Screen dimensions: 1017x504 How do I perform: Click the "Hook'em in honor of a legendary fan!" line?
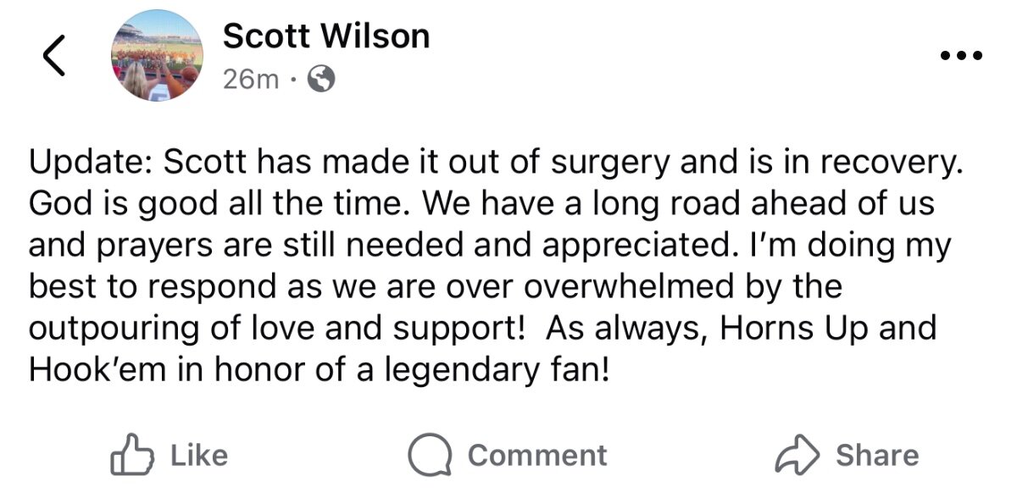319,369
